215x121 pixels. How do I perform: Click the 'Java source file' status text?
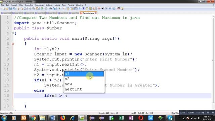pyautogui.click(x=6, y=113)
